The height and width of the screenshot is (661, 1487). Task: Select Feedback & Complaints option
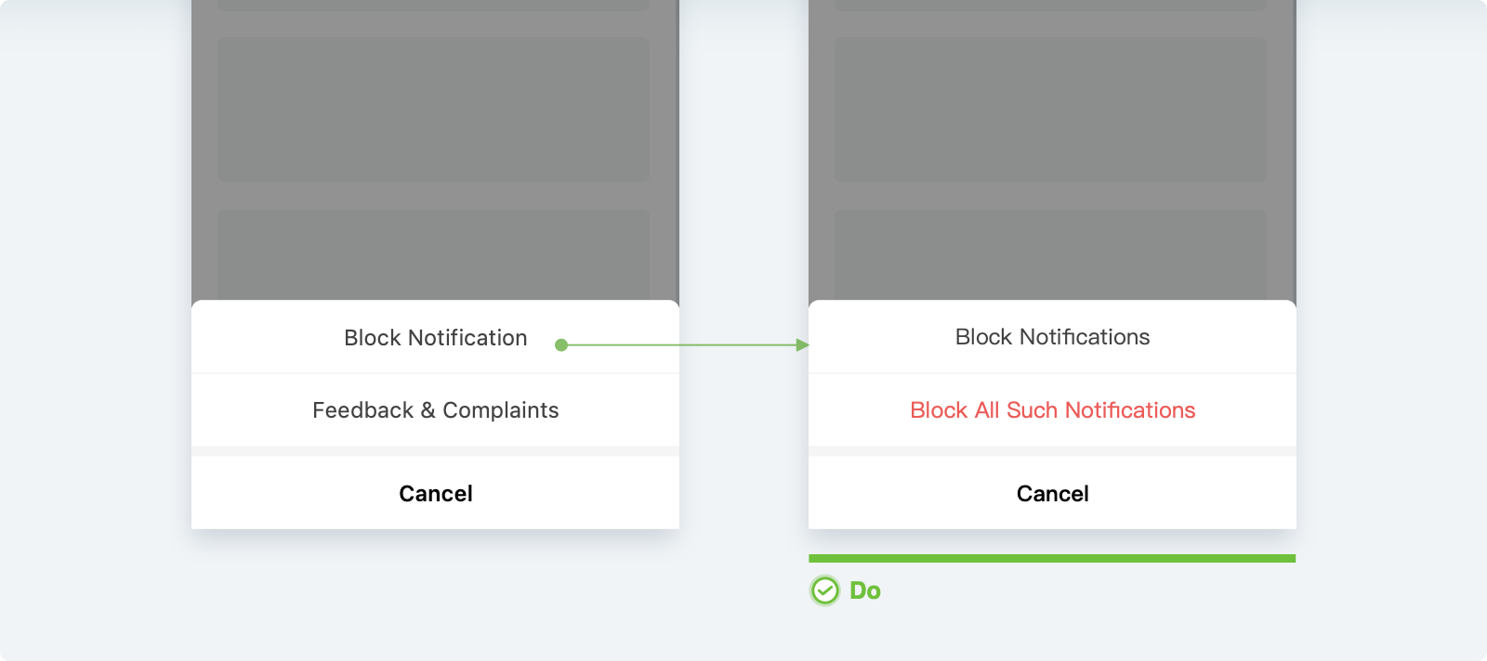click(x=435, y=410)
